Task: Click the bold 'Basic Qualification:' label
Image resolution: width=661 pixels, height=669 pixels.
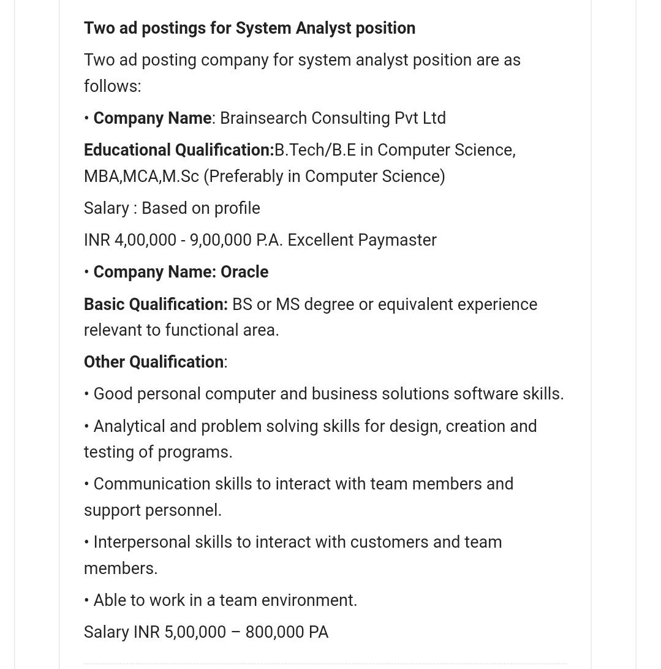Action: tap(156, 304)
